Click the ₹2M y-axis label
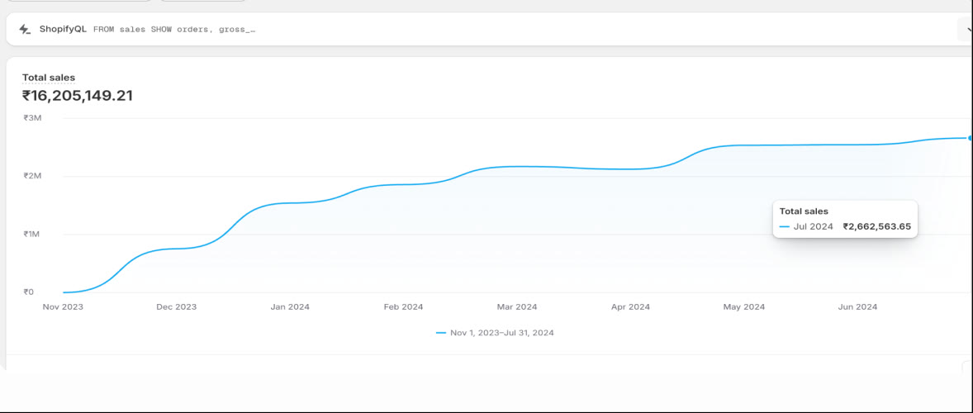 (32, 176)
